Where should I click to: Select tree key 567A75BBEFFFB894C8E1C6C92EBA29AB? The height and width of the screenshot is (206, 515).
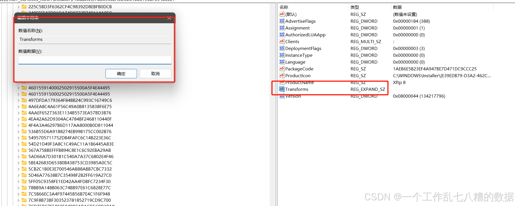pyautogui.click(x=70, y=150)
